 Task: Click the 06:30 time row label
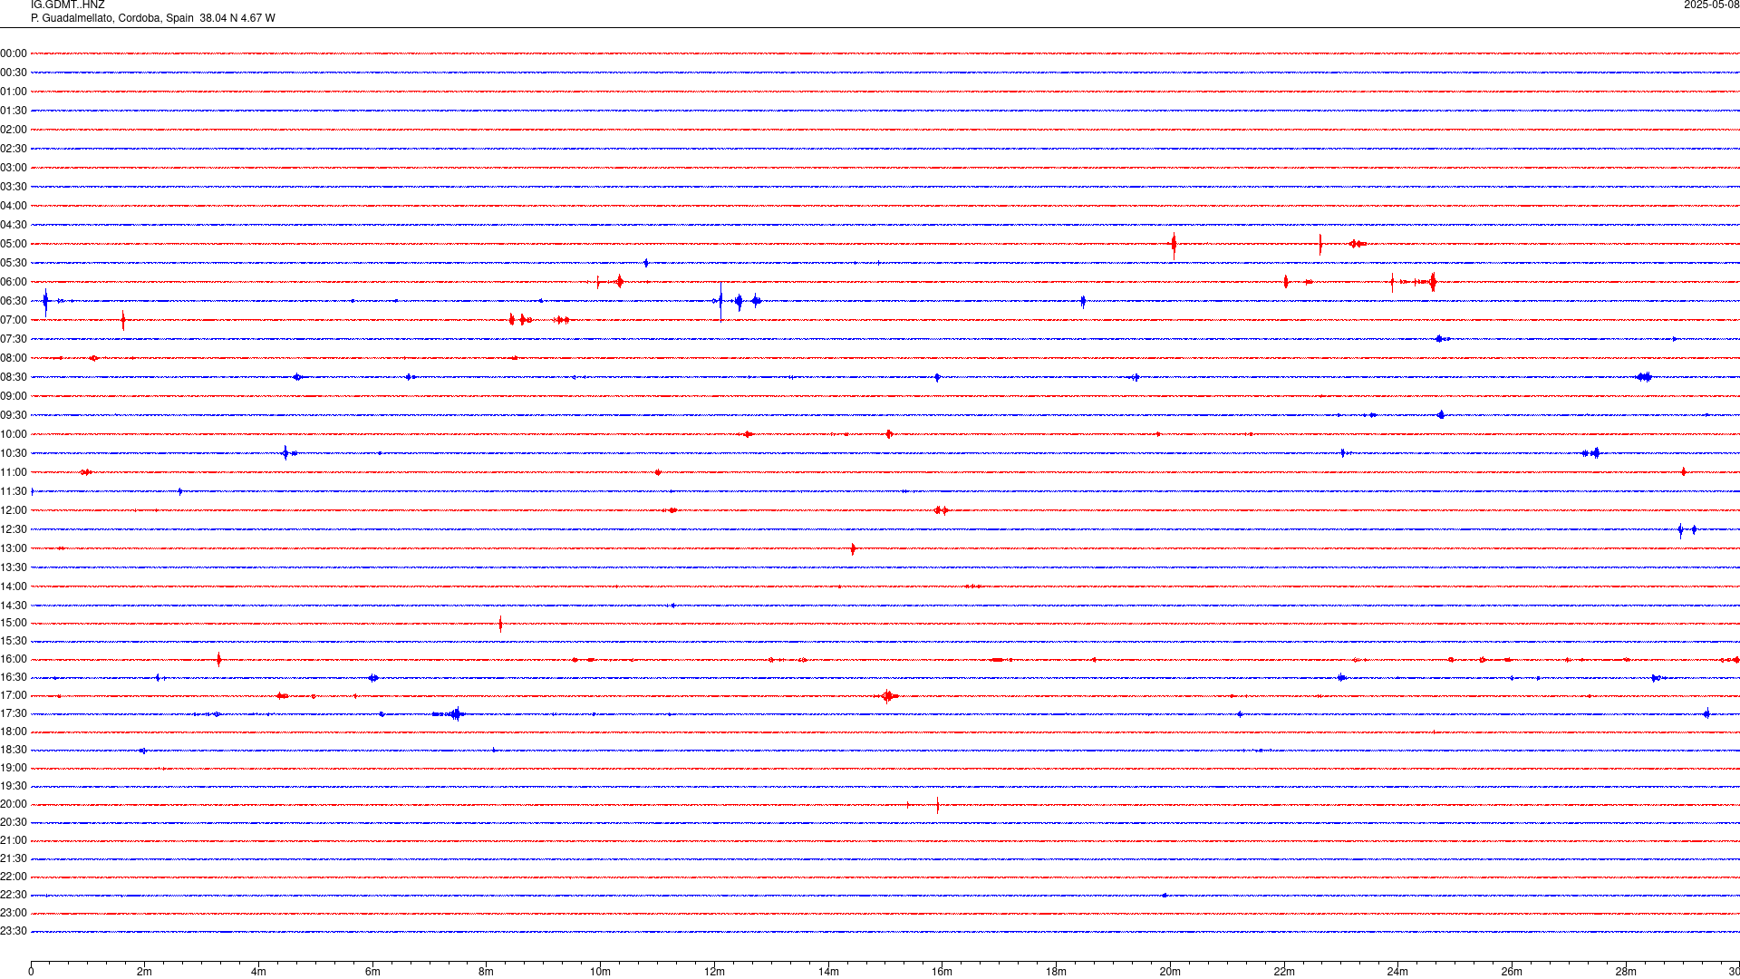[14, 301]
